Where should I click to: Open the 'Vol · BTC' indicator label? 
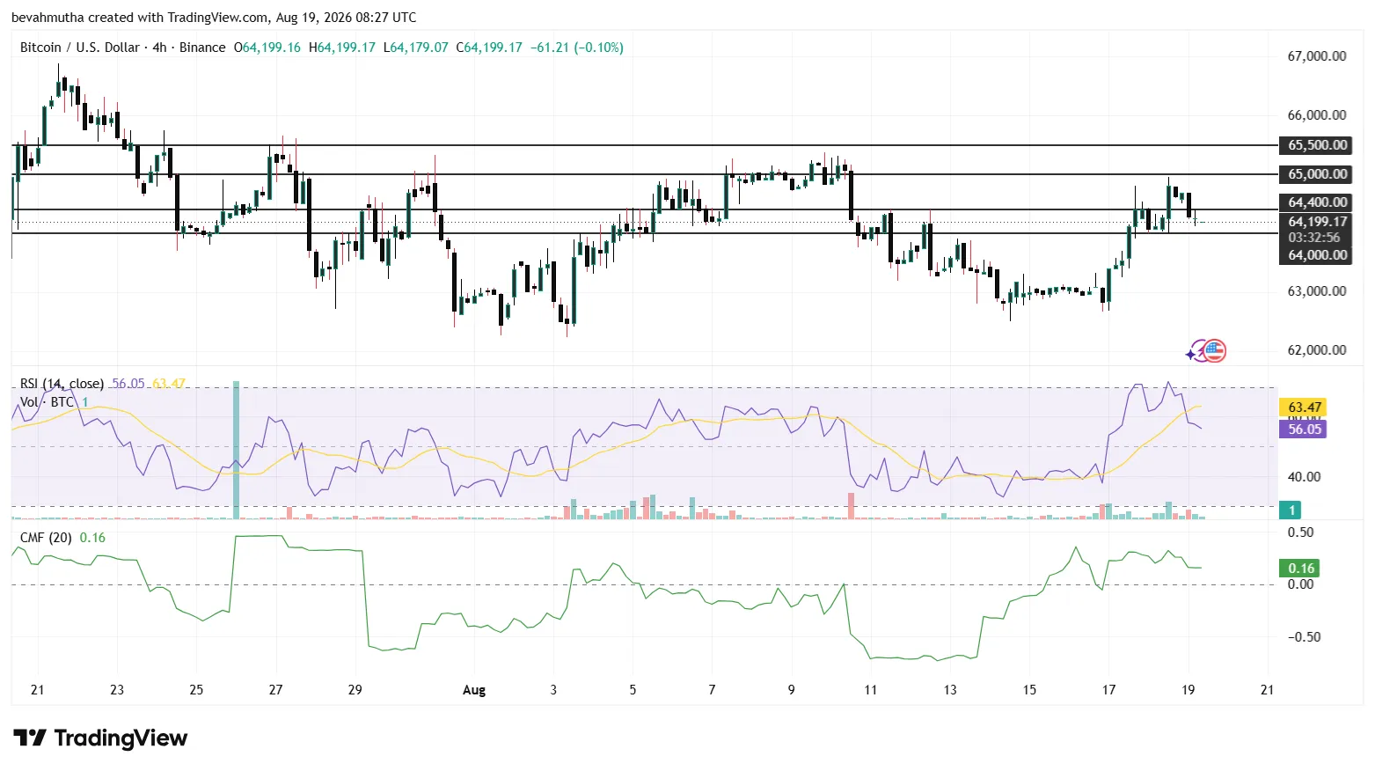point(48,402)
